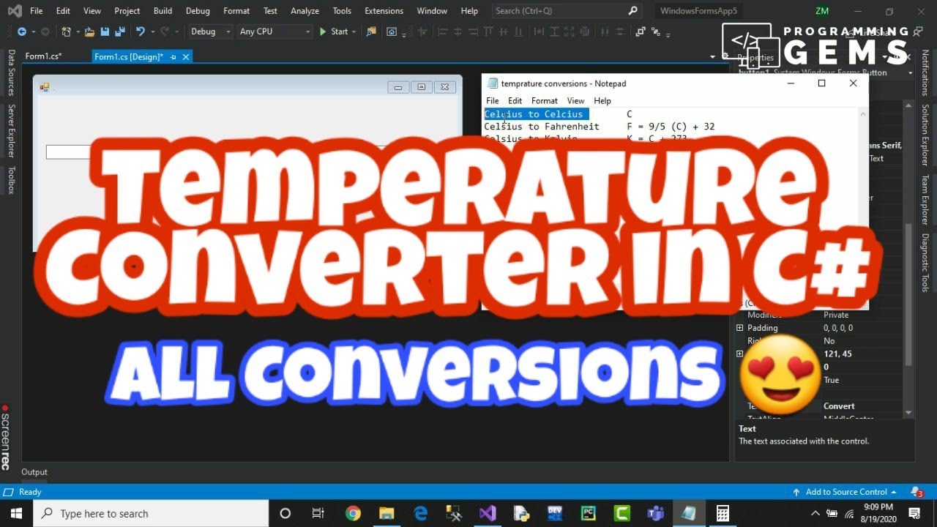Image resolution: width=937 pixels, height=527 pixels.
Task: Open Task View on the taskbar
Action: point(318,513)
